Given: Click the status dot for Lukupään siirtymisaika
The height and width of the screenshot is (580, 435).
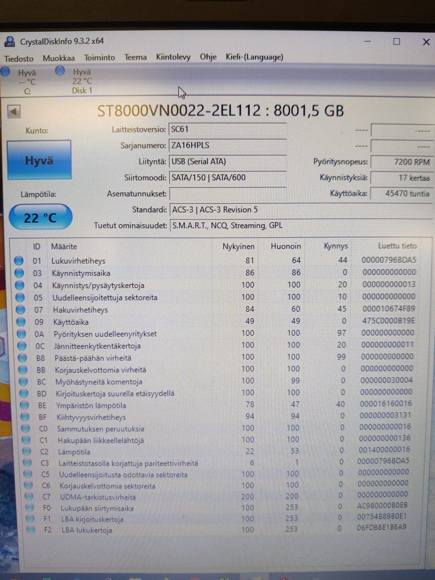Looking at the screenshot, I should [x=29, y=508].
